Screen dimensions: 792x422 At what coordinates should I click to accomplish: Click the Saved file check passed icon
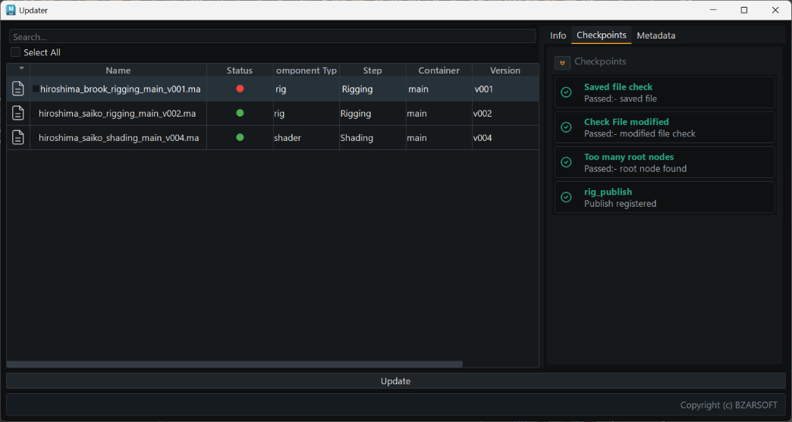coord(566,92)
